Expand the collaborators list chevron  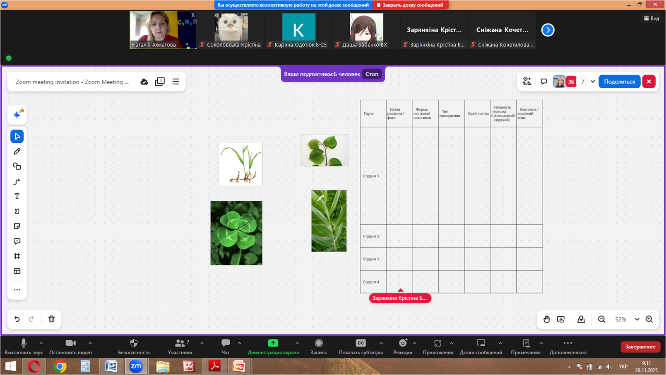pyautogui.click(x=593, y=82)
